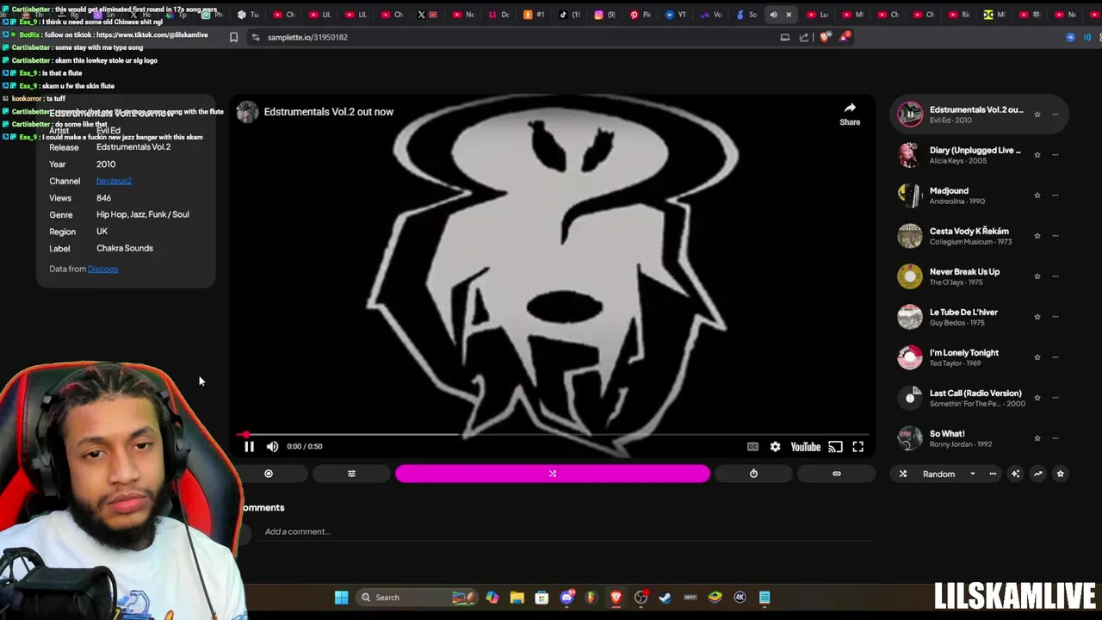This screenshot has width=1102, height=620.
Task: Share the page with the address bar share icon
Action: pyautogui.click(x=804, y=37)
